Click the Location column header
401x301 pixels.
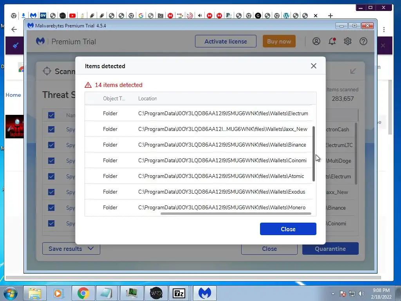(148, 98)
